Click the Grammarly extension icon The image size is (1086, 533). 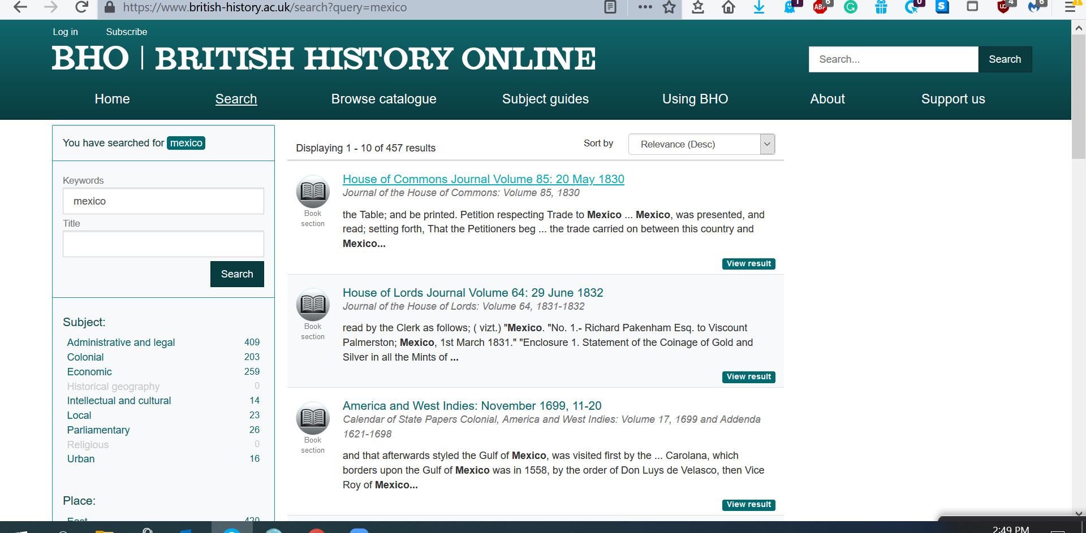click(851, 7)
